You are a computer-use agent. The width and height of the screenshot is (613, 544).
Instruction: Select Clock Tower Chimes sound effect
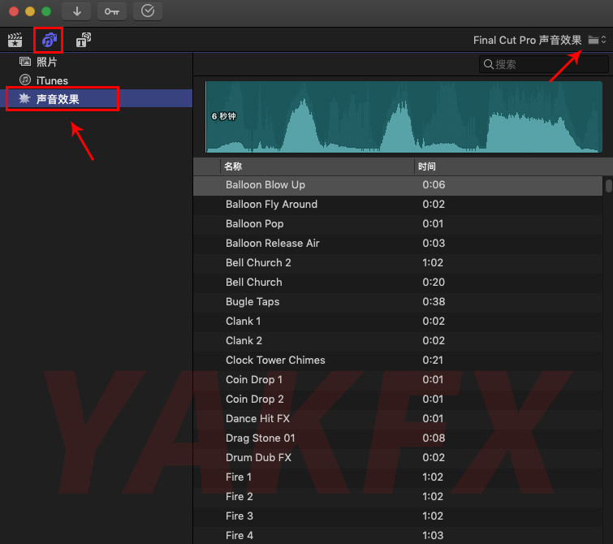pos(398,361)
